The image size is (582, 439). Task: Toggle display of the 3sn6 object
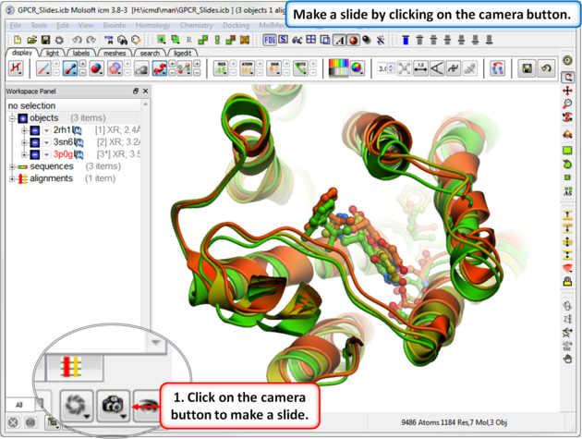tap(34, 142)
